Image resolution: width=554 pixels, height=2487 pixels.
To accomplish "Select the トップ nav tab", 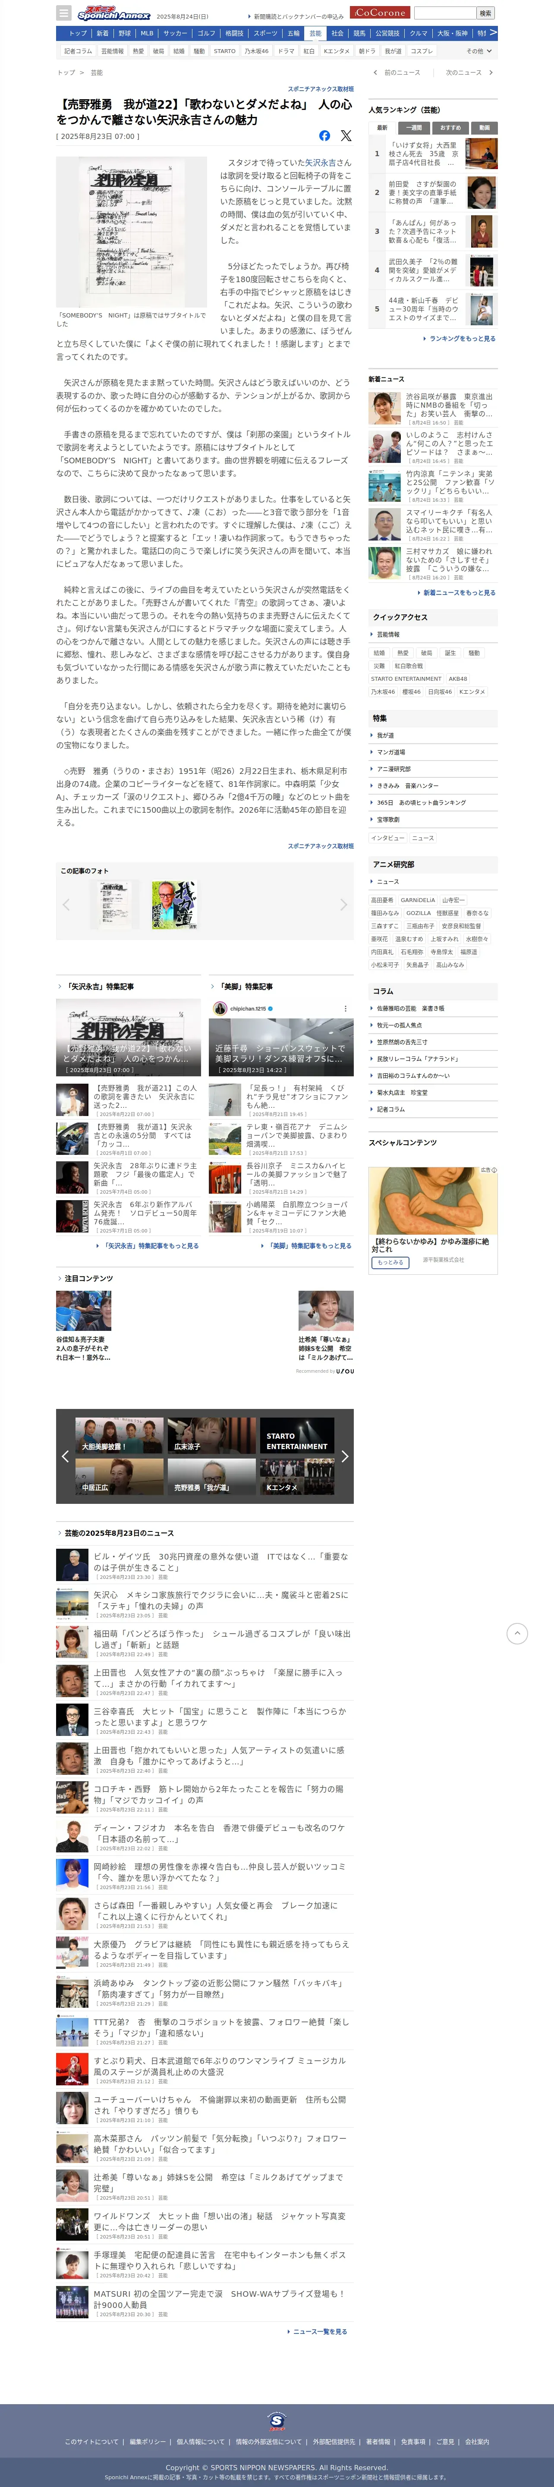I will 78,33.
